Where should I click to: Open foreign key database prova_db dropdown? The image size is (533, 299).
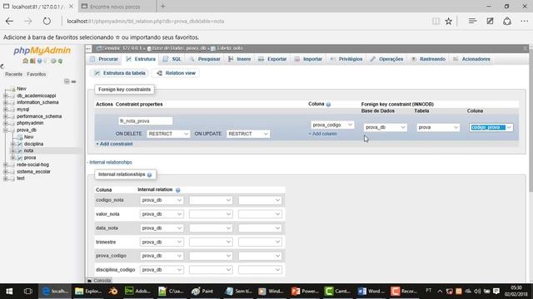[385, 127]
